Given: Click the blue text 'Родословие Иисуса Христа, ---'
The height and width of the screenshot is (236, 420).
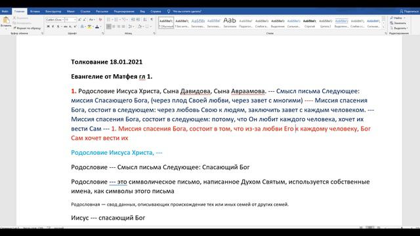Looking at the screenshot, I should [117, 153].
